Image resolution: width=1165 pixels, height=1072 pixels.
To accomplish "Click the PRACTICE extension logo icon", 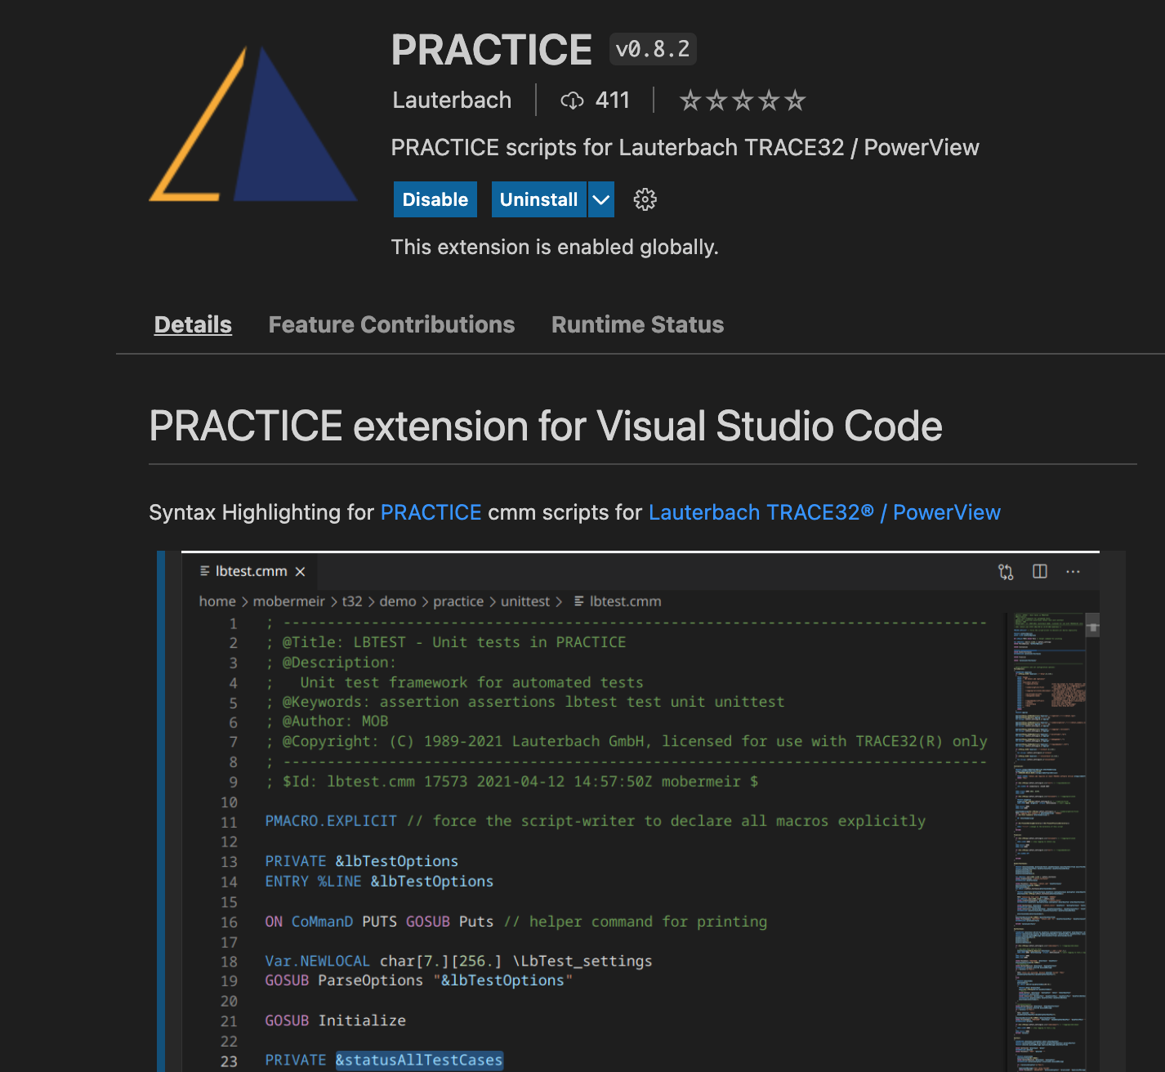I will tap(253, 123).
